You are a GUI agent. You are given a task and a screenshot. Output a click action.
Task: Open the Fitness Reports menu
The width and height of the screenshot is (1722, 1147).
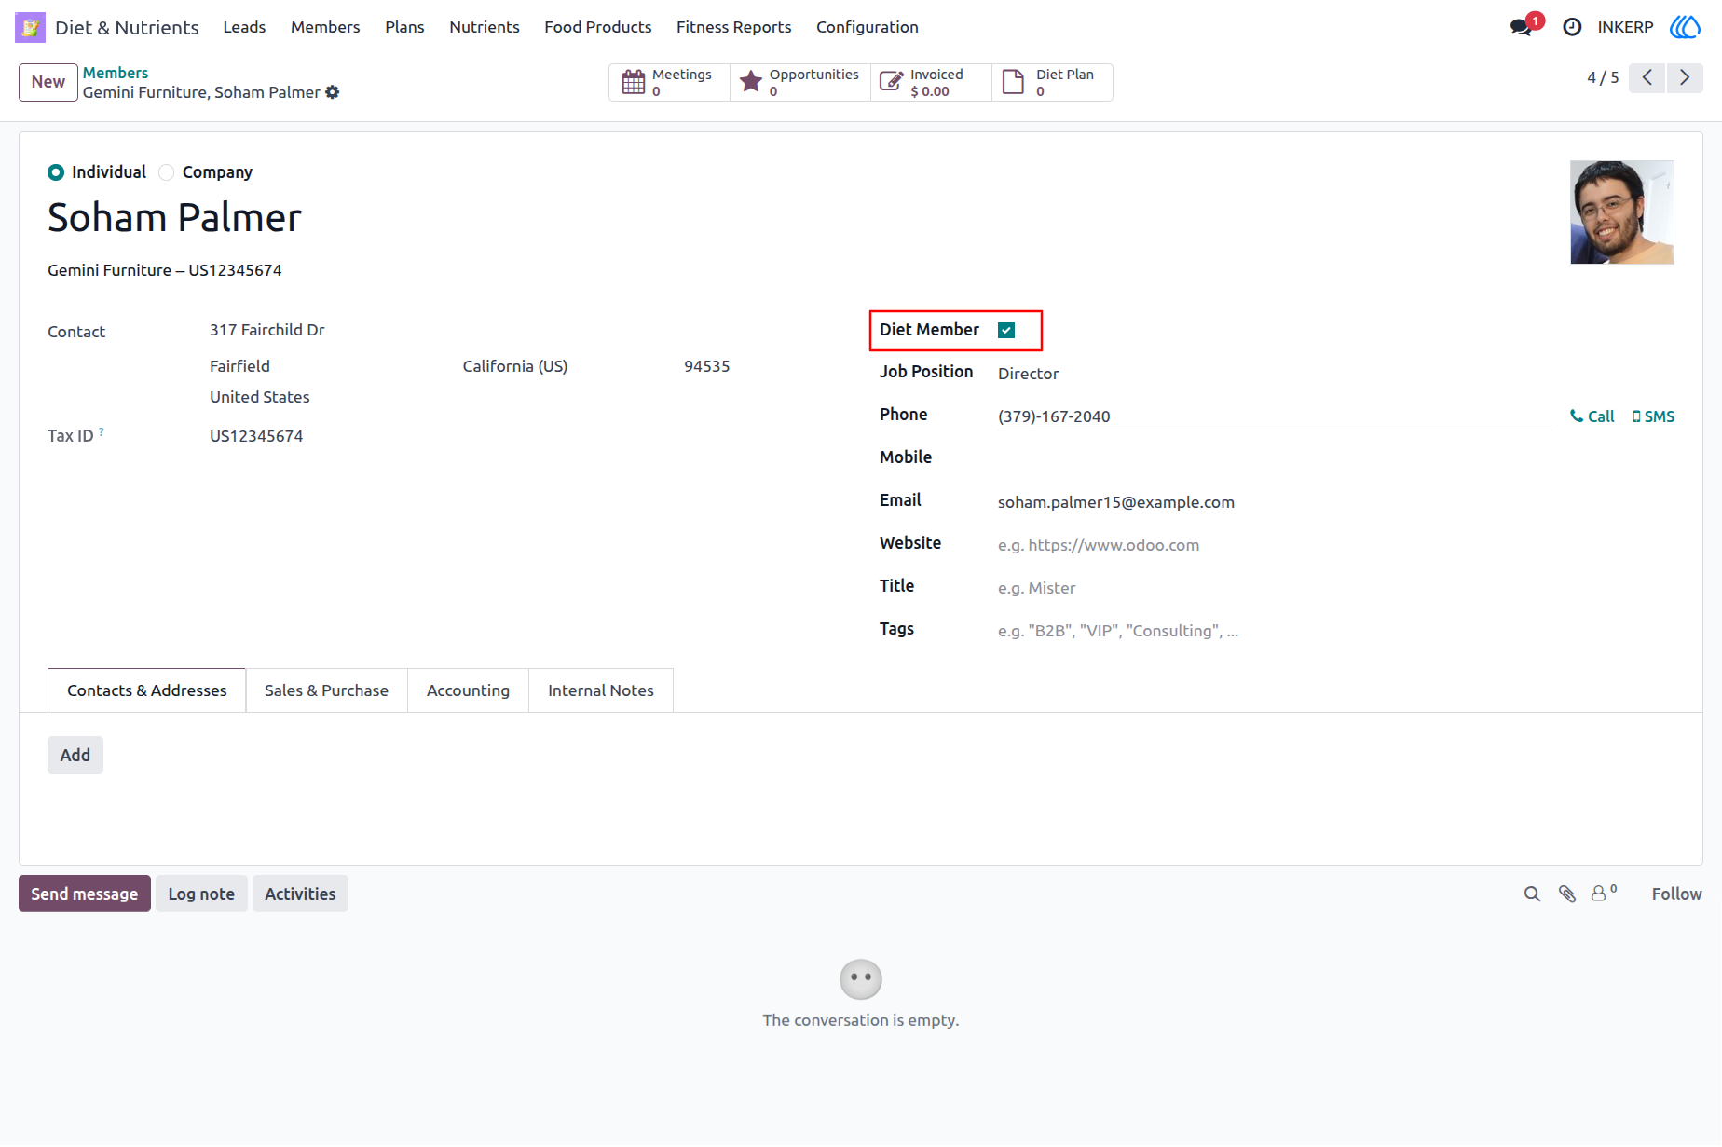tap(733, 27)
